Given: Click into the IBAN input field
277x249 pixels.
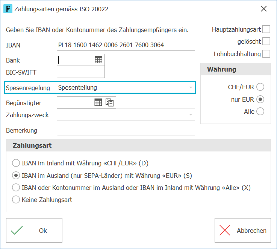Looking at the screenshot, I should [x=126, y=45].
